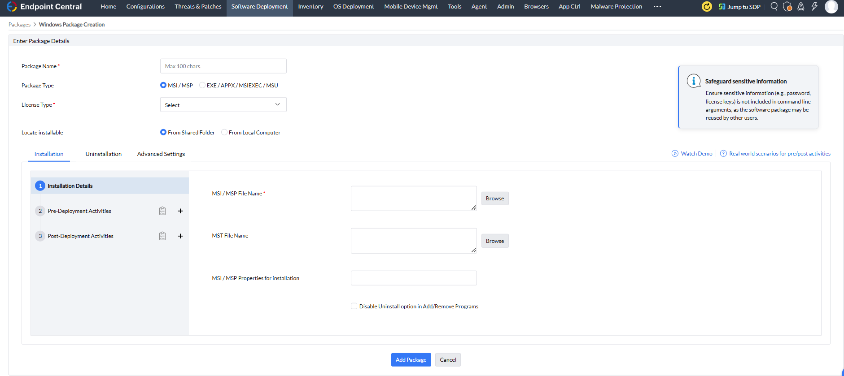Open the search magnifier in the header
Screen dimensions: 844x376
(x=774, y=6)
